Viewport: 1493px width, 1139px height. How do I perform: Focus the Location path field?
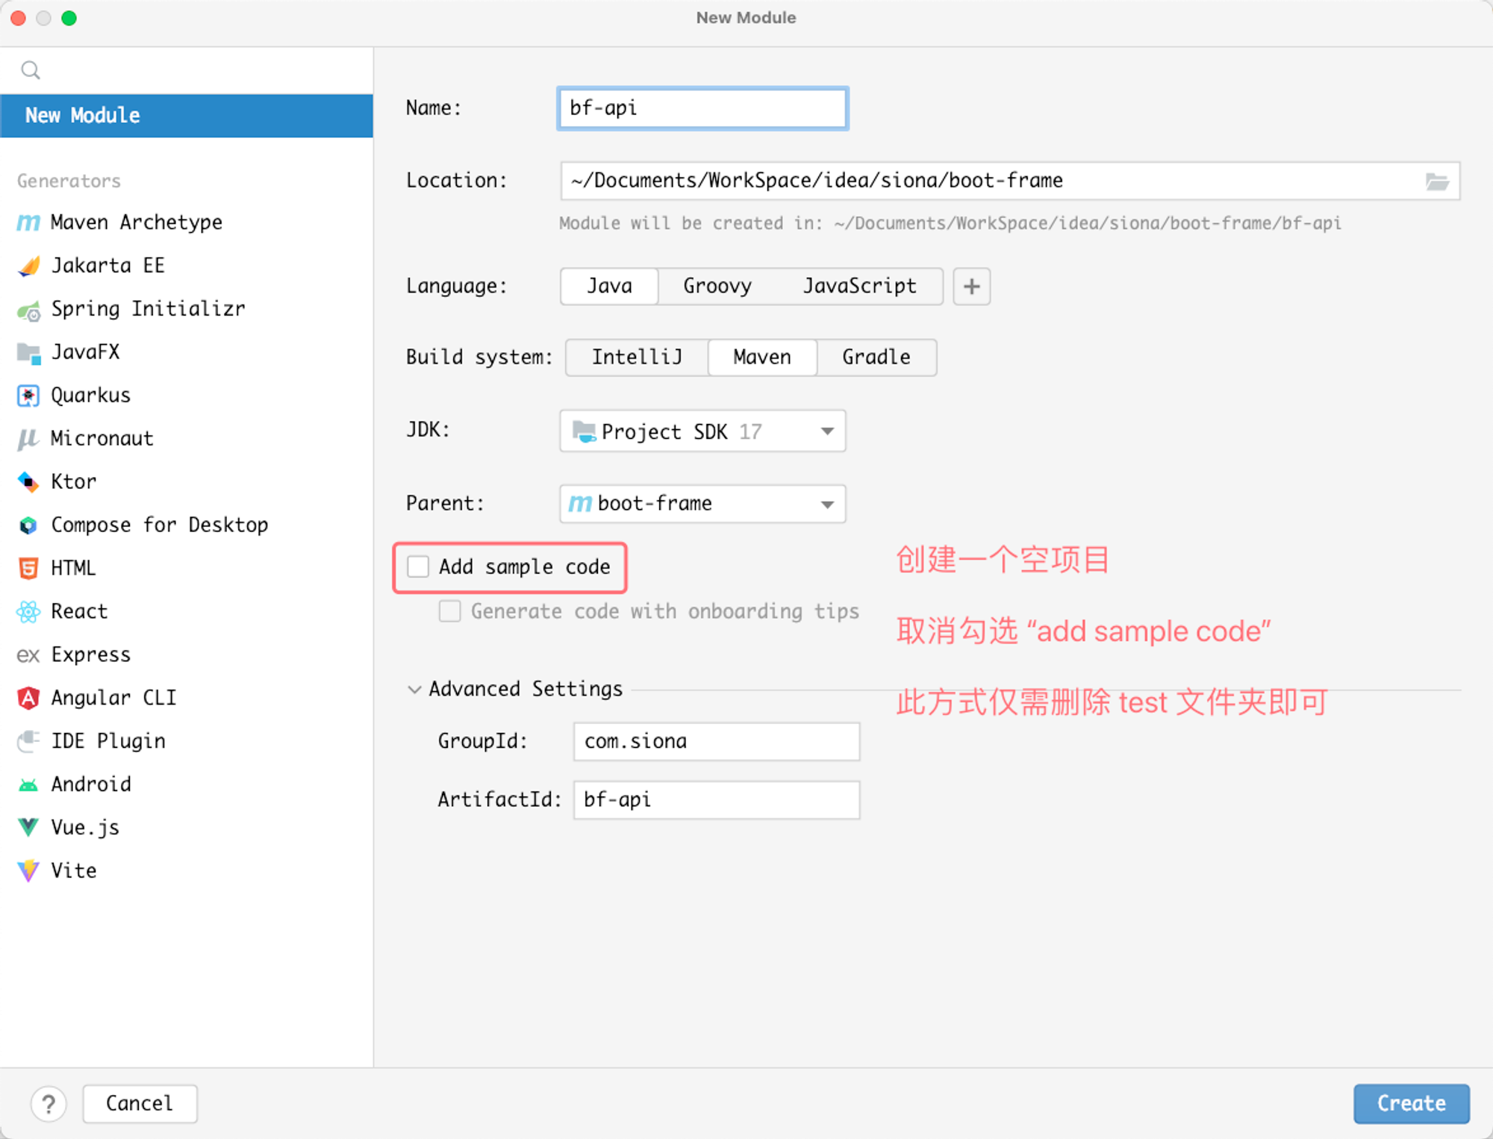coord(1010,181)
